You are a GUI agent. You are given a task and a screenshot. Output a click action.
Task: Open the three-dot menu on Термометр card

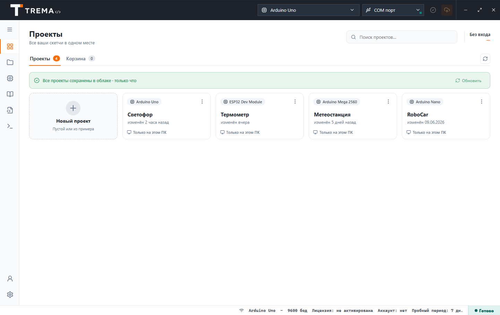[x=295, y=102]
